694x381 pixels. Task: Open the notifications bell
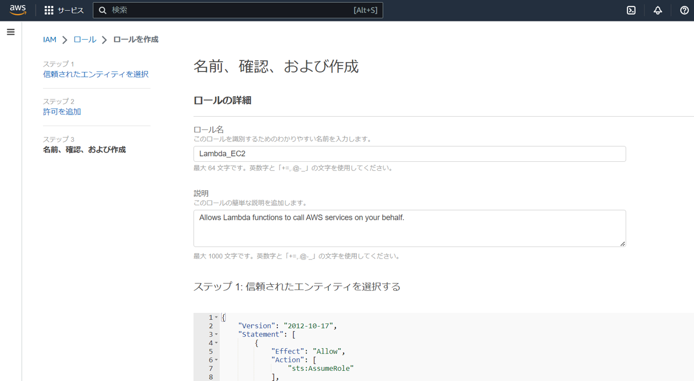click(657, 10)
